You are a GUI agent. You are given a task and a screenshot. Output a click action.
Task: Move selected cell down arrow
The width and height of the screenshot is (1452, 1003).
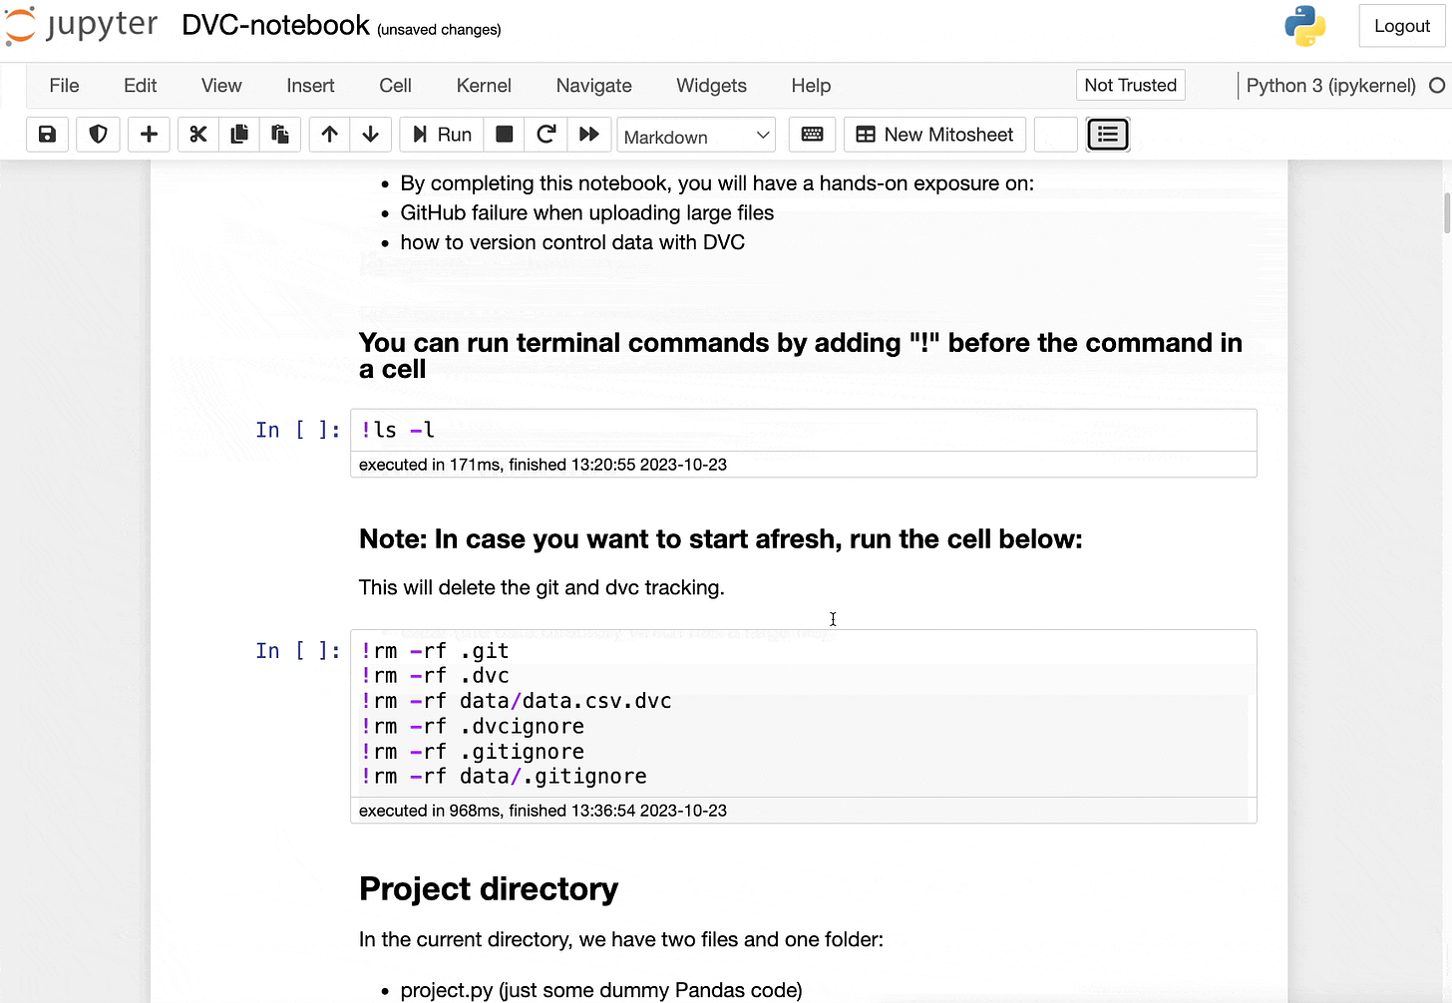point(370,135)
